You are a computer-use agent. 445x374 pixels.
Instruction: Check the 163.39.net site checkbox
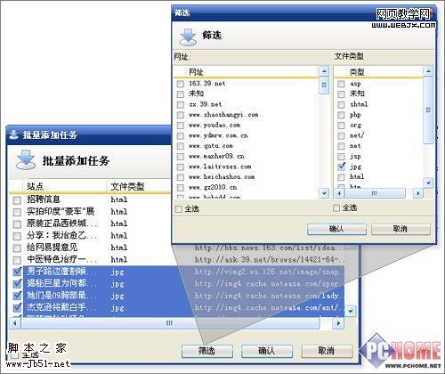tap(180, 84)
